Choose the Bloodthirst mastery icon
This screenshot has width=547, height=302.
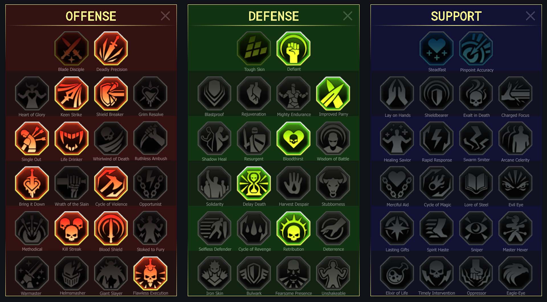click(x=293, y=138)
